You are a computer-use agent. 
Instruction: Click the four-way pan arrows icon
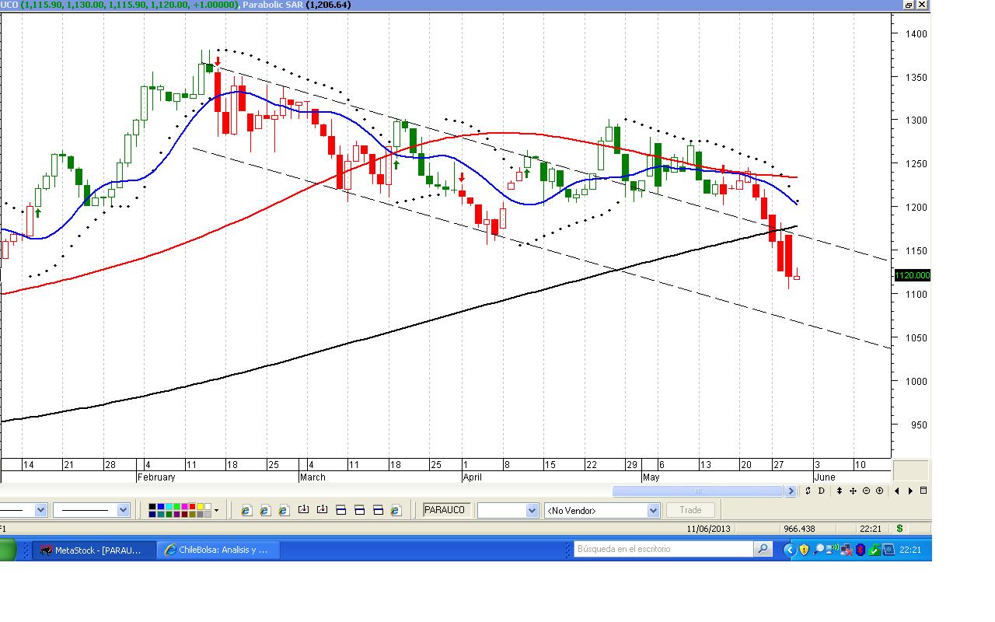coord(853,491)
